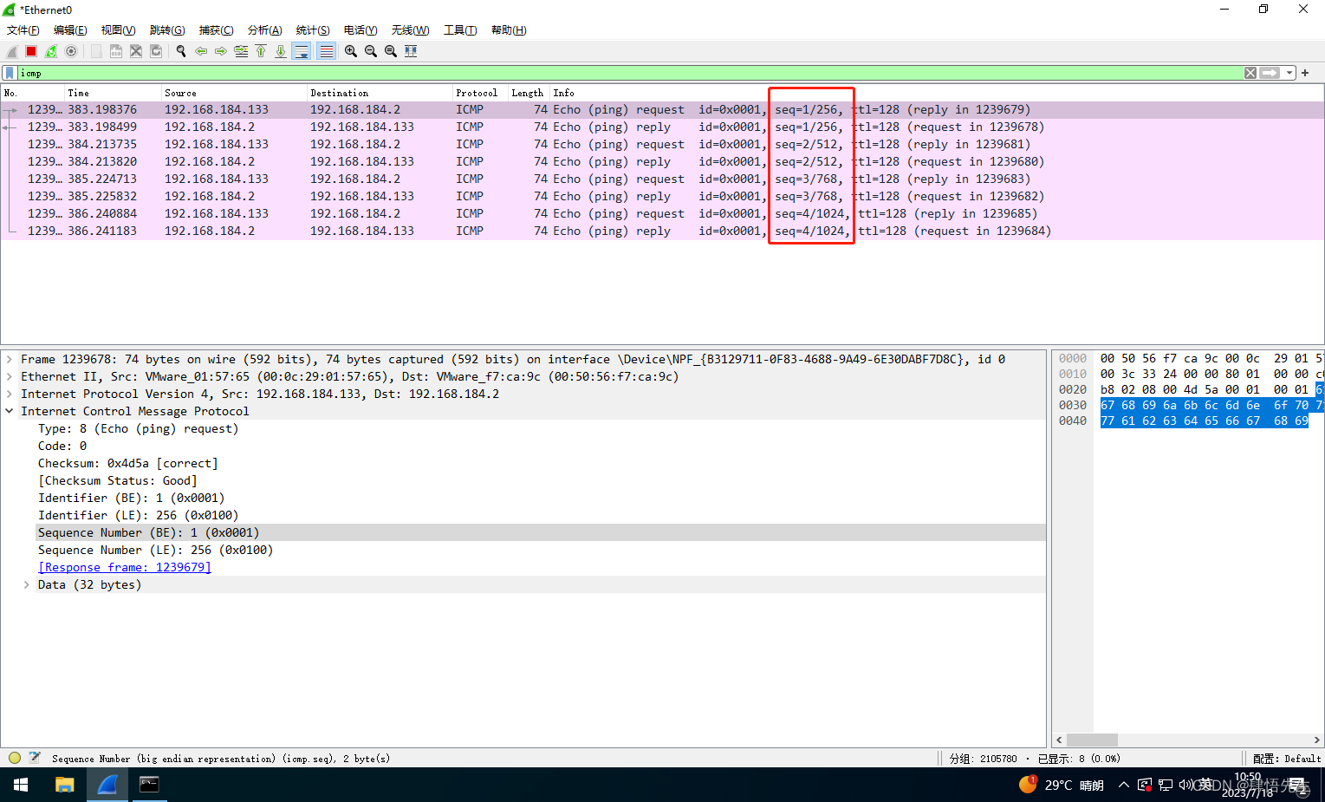1325x802 pixels.
Task: Stop the running capture with red square
Action: (31, 51)
